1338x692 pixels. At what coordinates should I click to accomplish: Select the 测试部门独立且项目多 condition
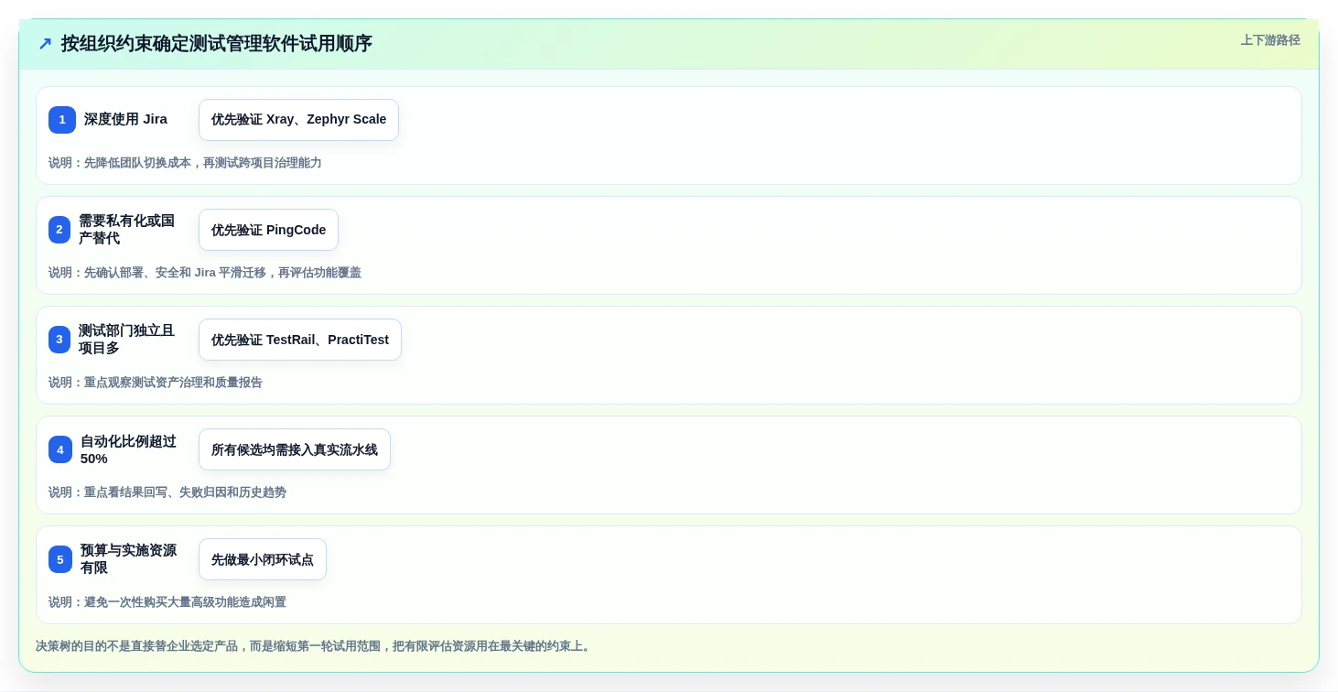[126, 340]
